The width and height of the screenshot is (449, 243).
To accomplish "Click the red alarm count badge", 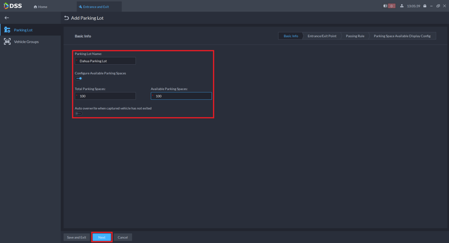I will tap(392, 6).
